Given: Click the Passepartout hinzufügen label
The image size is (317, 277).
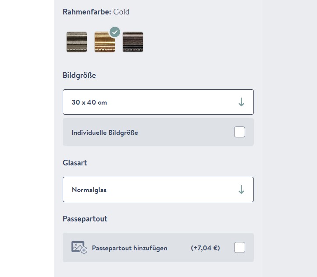Looking at the screenshot, I should (x=129, y=248).
